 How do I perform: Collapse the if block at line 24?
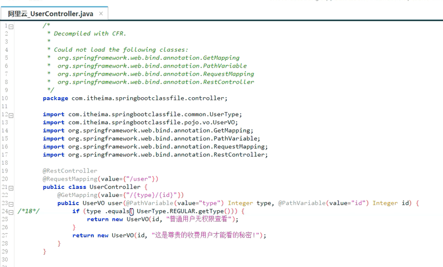[11, 211]
